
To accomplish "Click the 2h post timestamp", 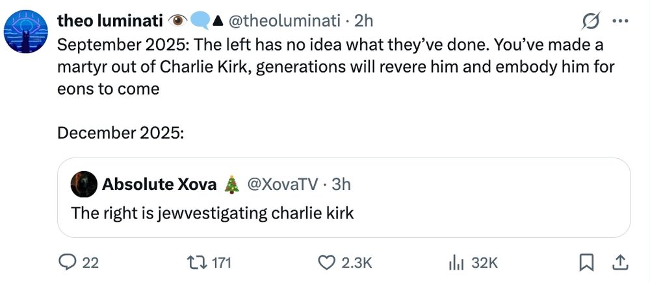I will [x=363, y=21].
